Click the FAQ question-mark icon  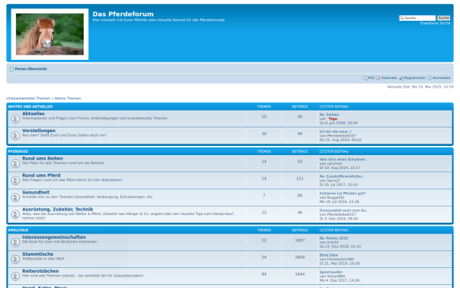coord(365,78)
